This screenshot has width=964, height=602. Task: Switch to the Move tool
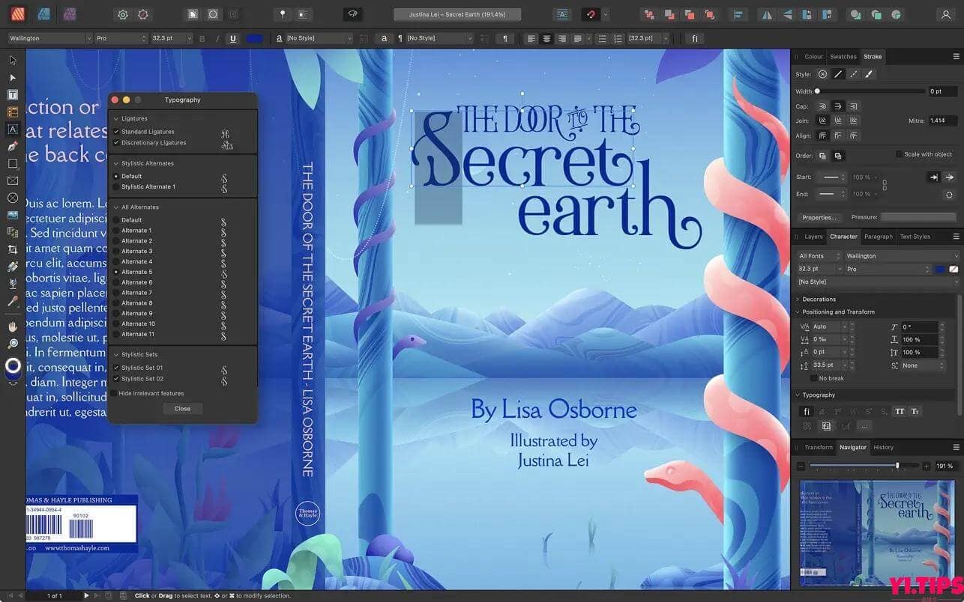coord(12,60)
